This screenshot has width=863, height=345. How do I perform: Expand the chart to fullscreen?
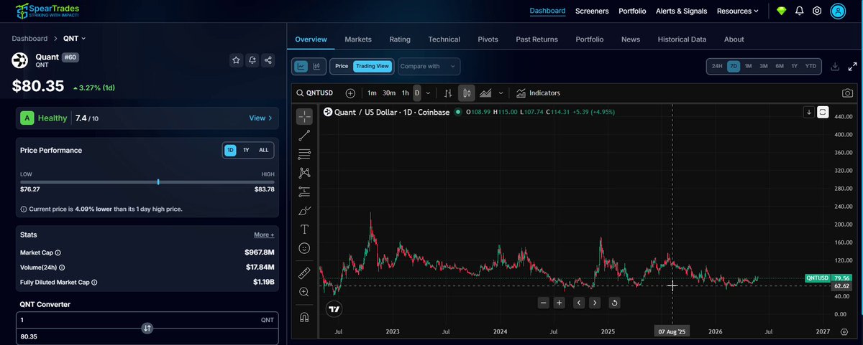[x=851, y=66]
